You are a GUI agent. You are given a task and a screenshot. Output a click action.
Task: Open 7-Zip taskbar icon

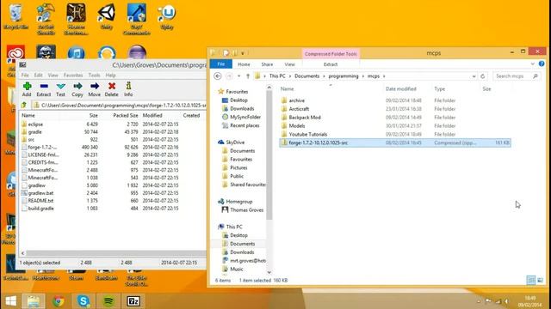[x=133, y=301]
